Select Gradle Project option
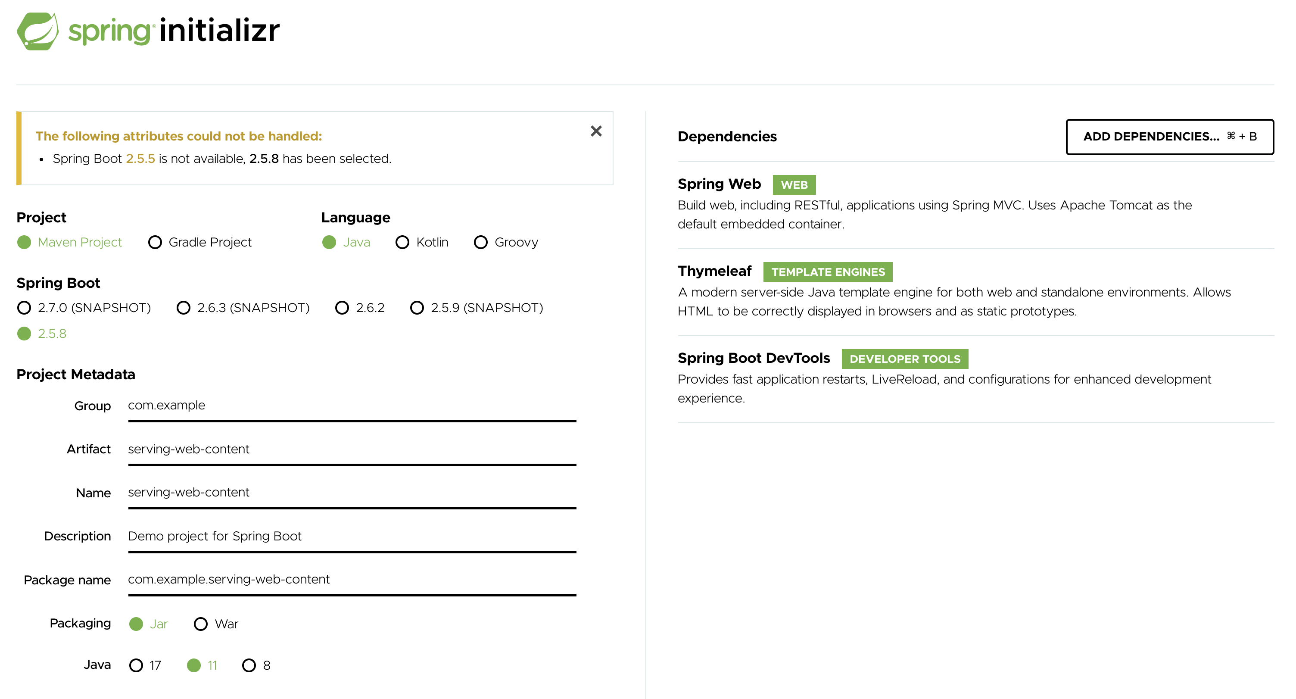 200,242
